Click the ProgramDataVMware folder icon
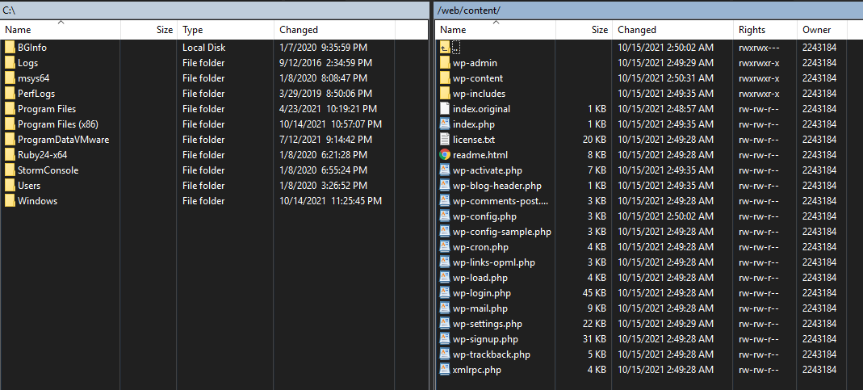This screenshot has height=390, width=863. click(x=10, y=140)
